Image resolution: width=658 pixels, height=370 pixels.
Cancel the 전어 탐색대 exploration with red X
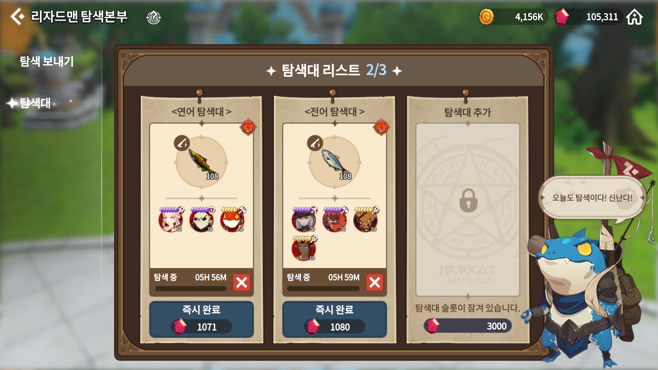point(375,282)
